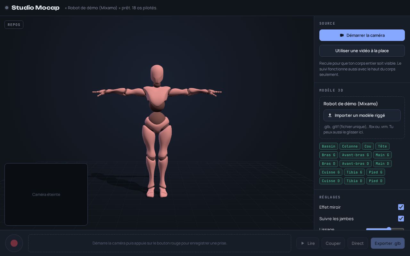
Task: Click the upload icon beside Importer un modèle riggé
Action: point(330,115)
